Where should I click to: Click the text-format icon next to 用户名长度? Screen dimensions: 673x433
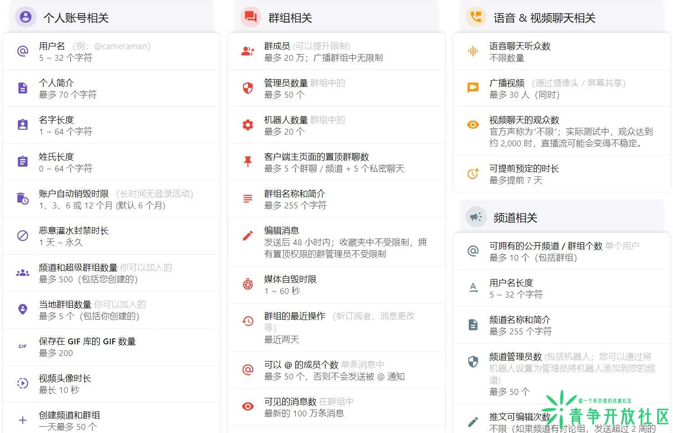pos(473,288)
